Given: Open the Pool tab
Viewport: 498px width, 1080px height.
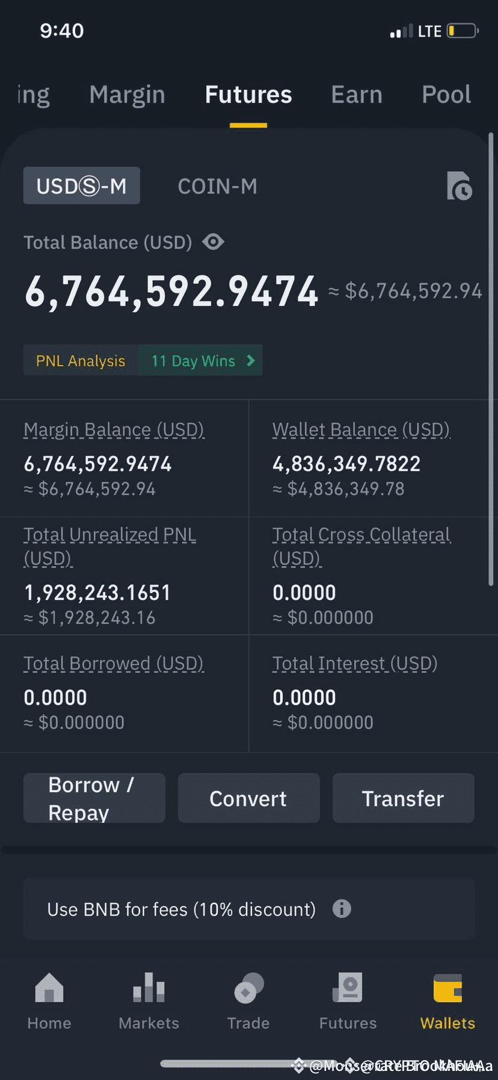Looking at the screenshot, I should [446, 95].
